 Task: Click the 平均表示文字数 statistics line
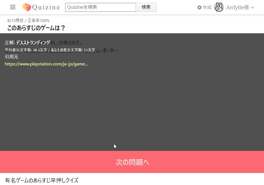tap(50, 50)
